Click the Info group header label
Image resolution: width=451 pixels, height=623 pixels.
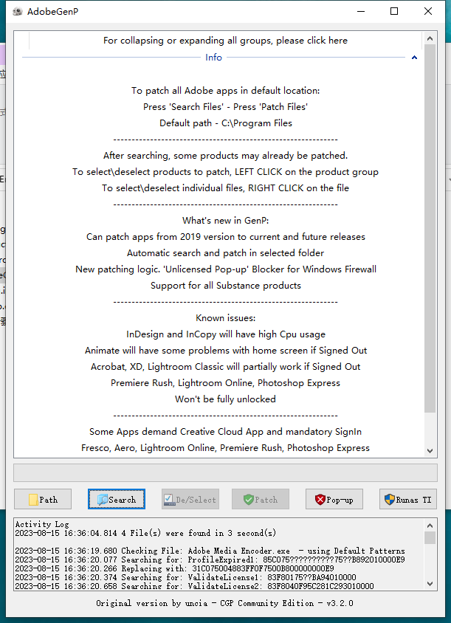tap(213, 58)
